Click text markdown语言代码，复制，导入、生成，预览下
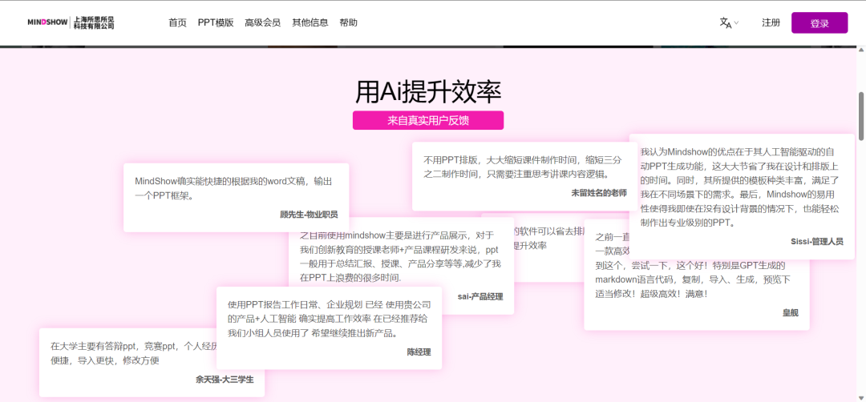This screenshot has width=866, height=402. [693, 279]
